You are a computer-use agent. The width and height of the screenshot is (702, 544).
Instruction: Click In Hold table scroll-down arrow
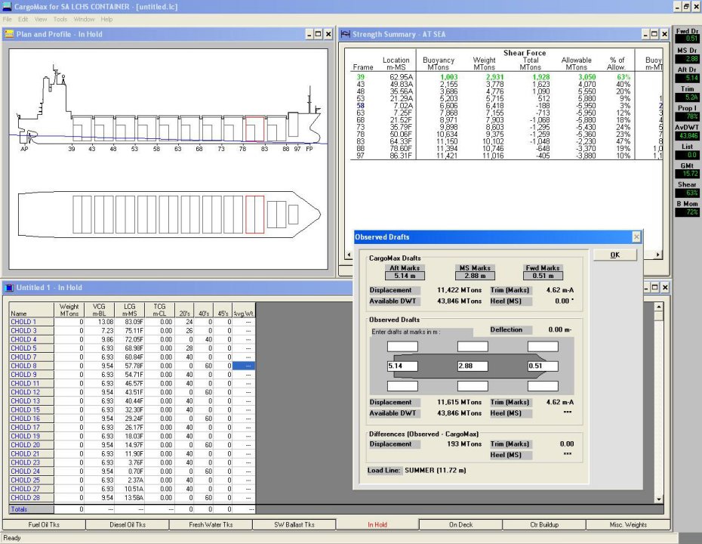point(658,499)
